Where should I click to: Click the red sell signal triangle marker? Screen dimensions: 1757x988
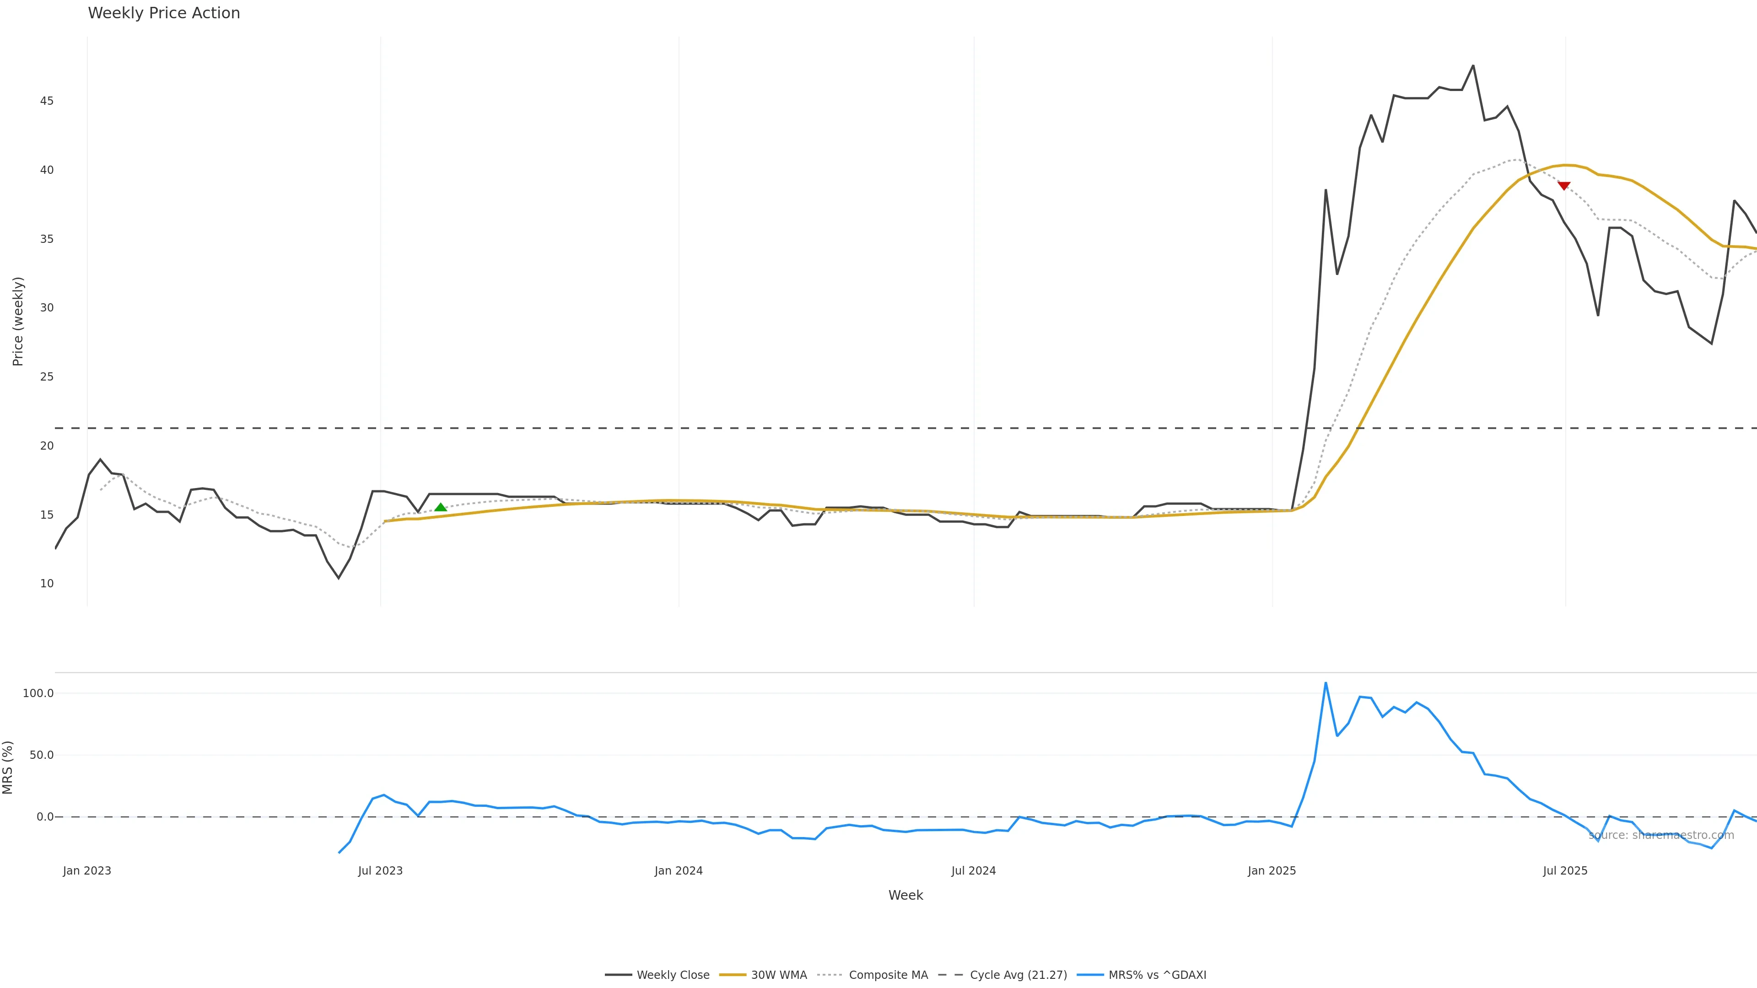(1564, 185)
